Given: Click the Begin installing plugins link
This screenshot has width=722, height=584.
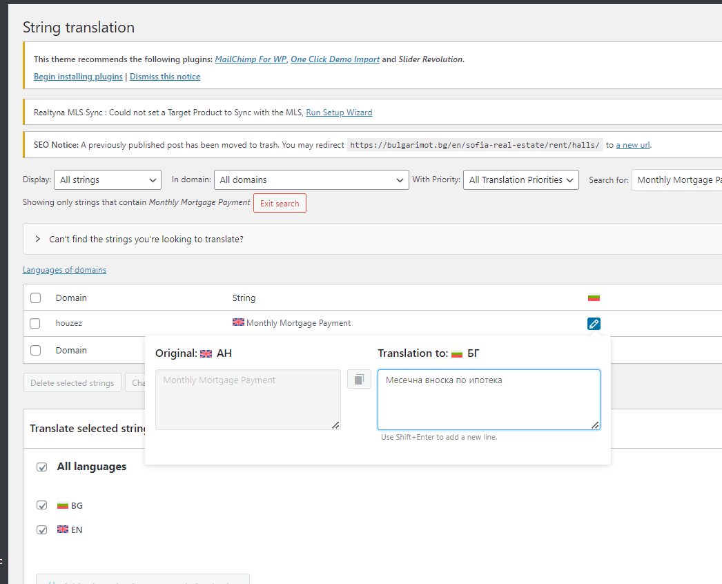Looking at the screenshot, I should pyautogui.click(x=78, y=77).
